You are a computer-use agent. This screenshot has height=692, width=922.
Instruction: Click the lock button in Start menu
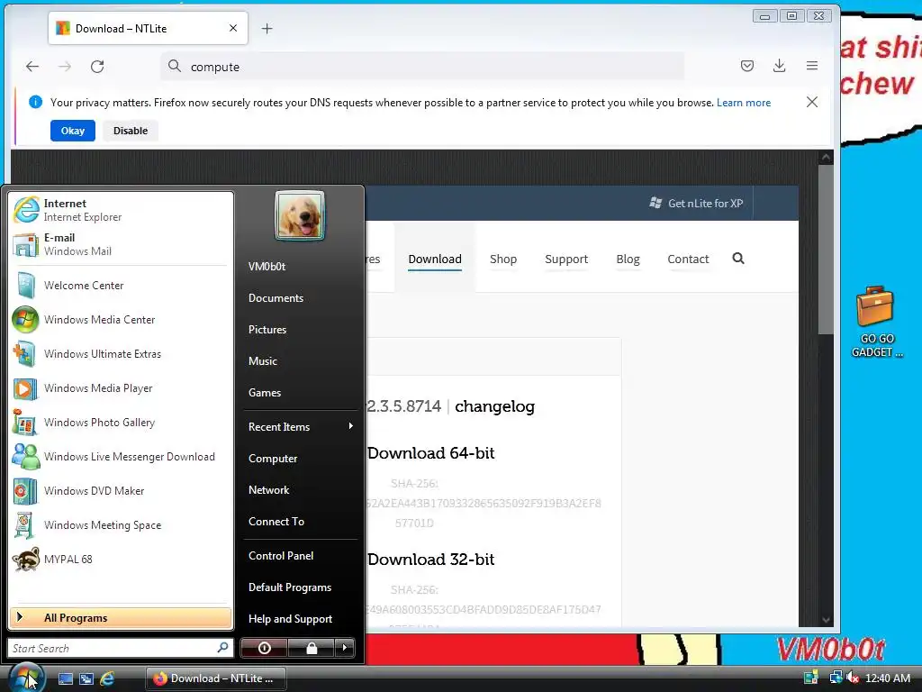(312, 648)
